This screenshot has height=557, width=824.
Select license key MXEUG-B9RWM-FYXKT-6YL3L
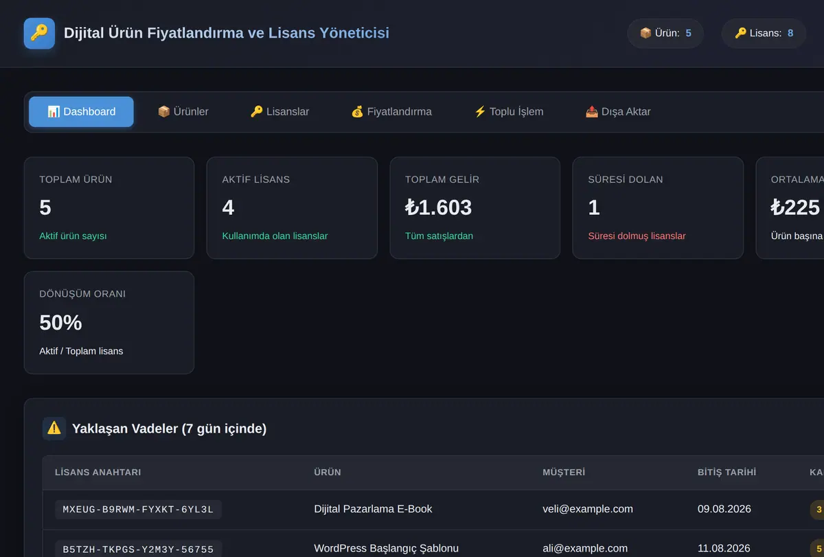[138, 510]
